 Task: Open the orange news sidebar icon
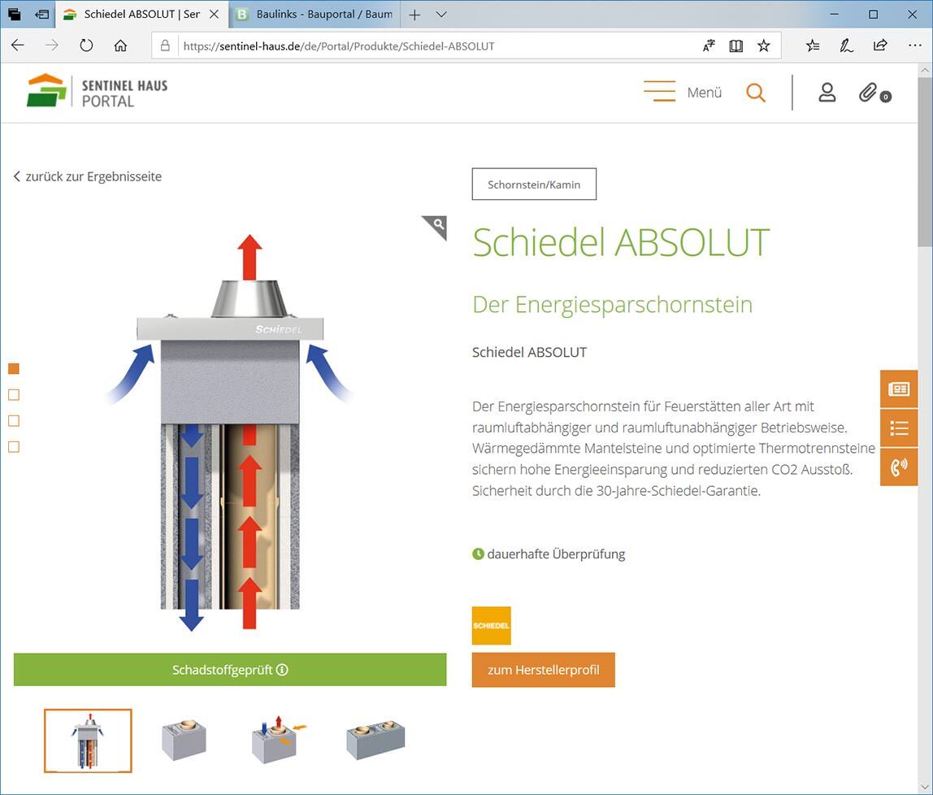(899, 389)
